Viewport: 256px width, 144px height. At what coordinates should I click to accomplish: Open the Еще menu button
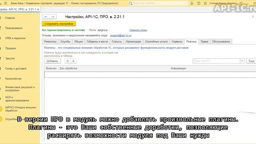251,61
